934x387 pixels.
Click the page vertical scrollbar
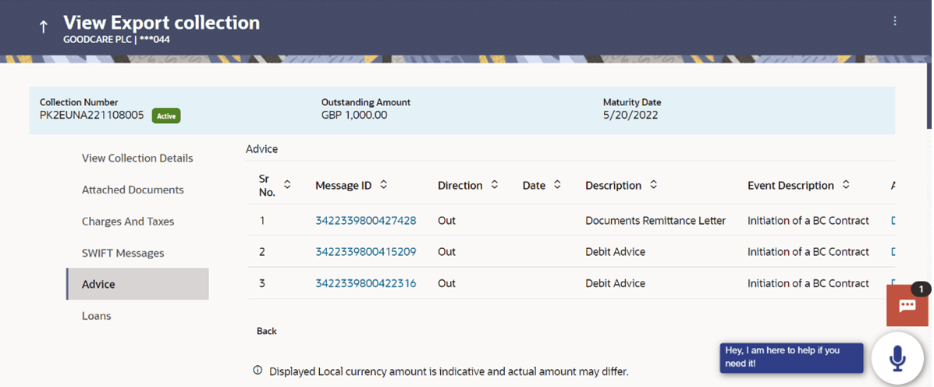[929, 94]
